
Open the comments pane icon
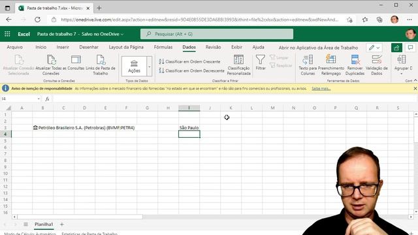(410, 48)
